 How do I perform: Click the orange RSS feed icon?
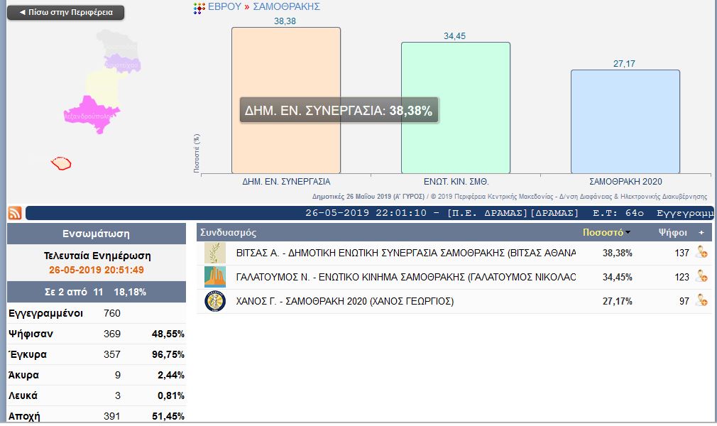click(14, 213)
